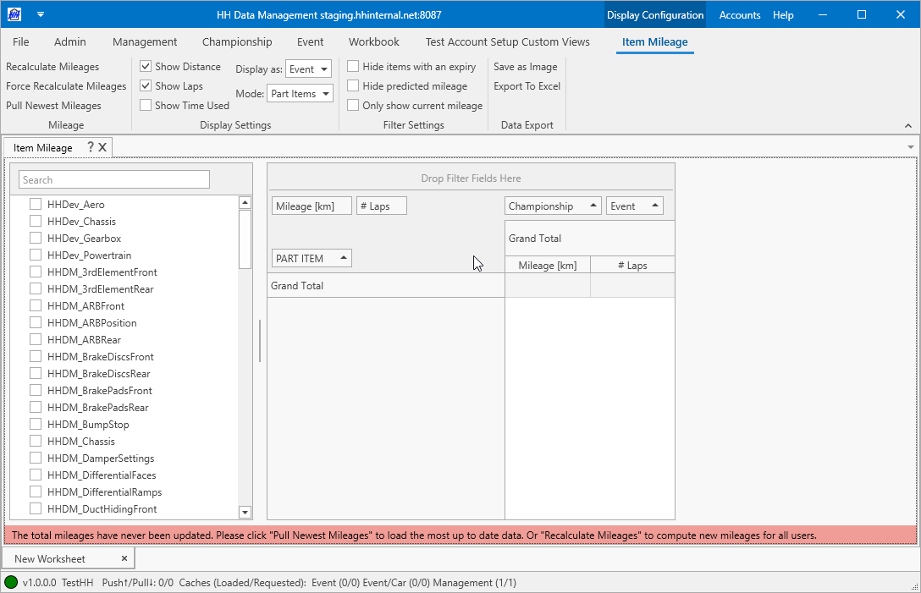The width and height of the screenshot is (921, 593).
Task: Open Accounts in the title bar
Action: [740, 14]
